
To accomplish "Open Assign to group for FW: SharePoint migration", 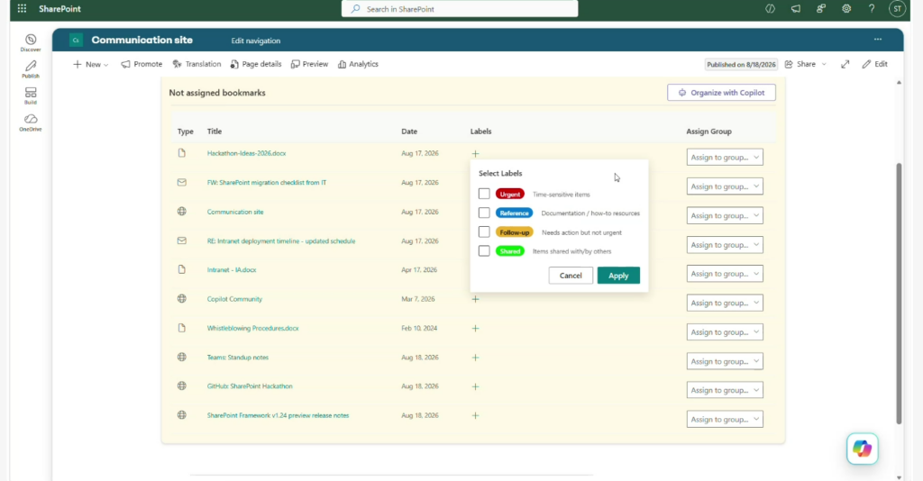I will 725,186.
